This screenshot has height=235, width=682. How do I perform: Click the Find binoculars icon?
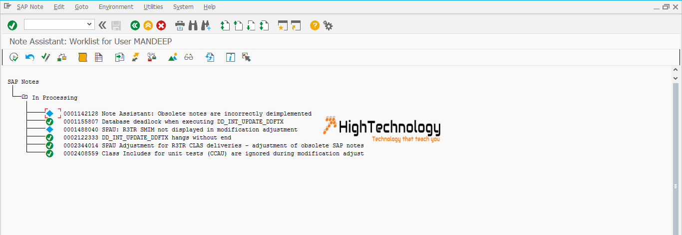[193, 25]
